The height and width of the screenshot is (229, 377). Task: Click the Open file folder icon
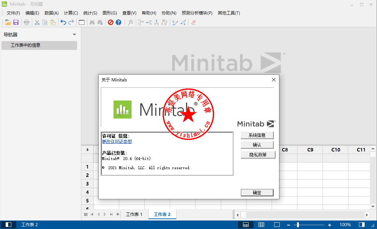coord(8,22)
